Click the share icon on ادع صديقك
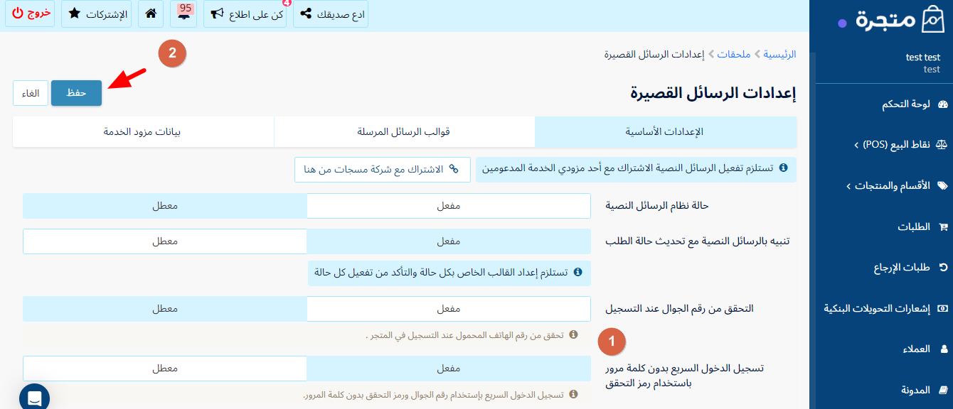This screenshot has height=409, width=953. point(306,14)
